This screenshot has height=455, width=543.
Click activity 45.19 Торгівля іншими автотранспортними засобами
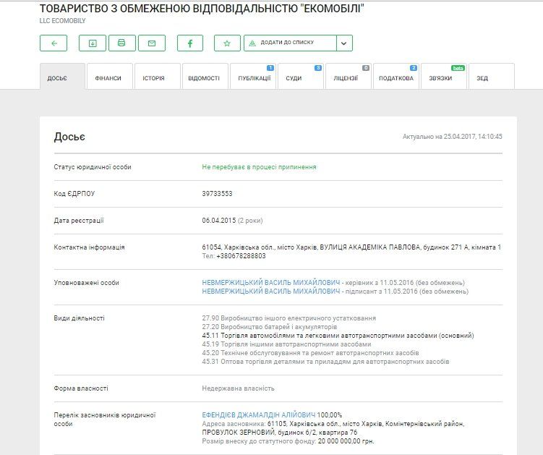pos(286,344)
